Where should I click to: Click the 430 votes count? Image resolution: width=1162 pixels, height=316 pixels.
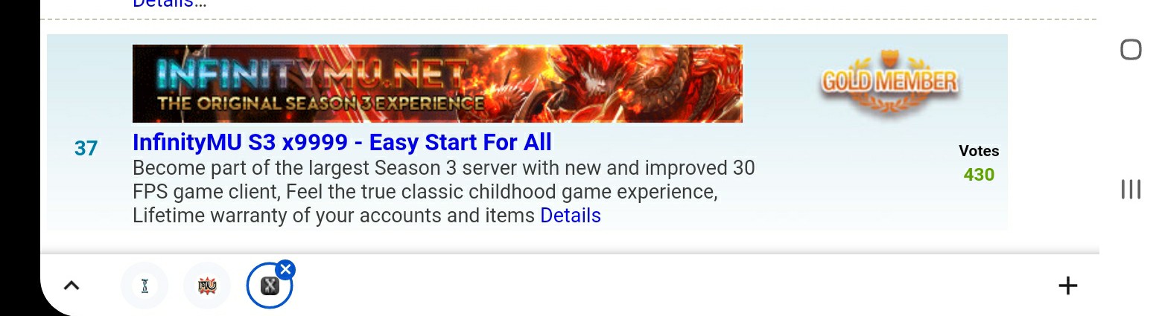979,175
